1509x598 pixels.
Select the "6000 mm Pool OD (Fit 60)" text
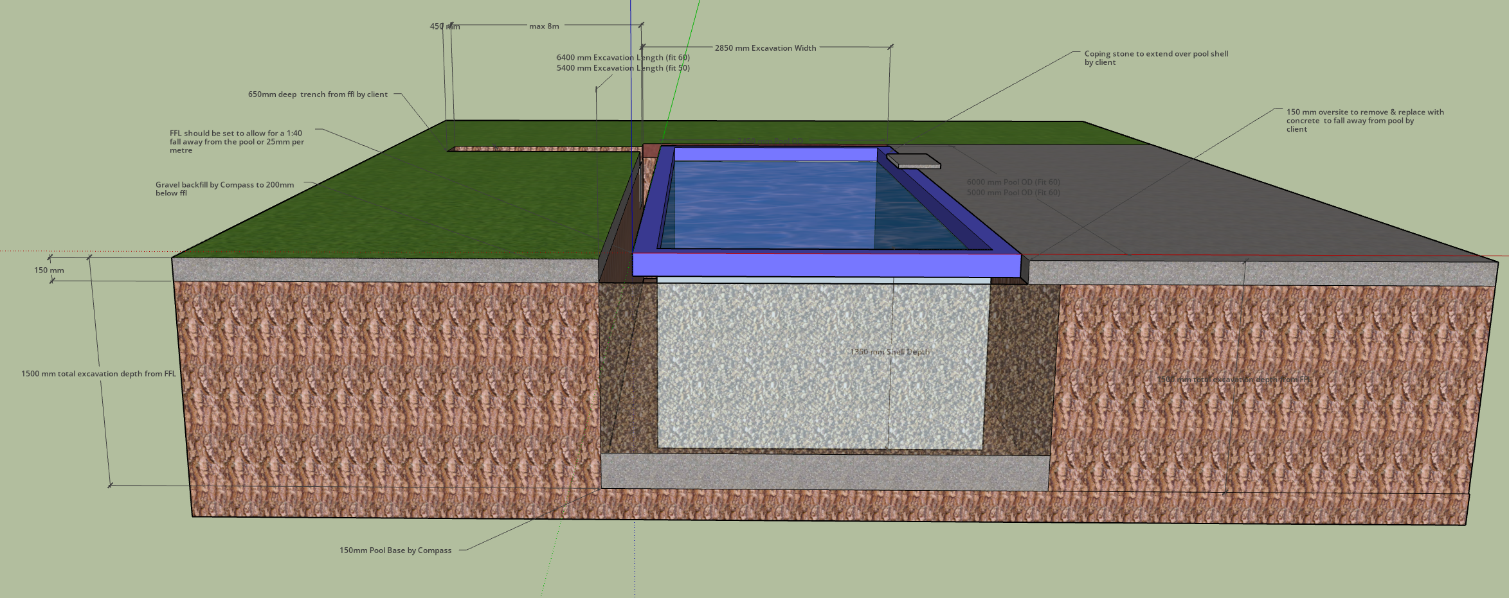pos(1013,182)
